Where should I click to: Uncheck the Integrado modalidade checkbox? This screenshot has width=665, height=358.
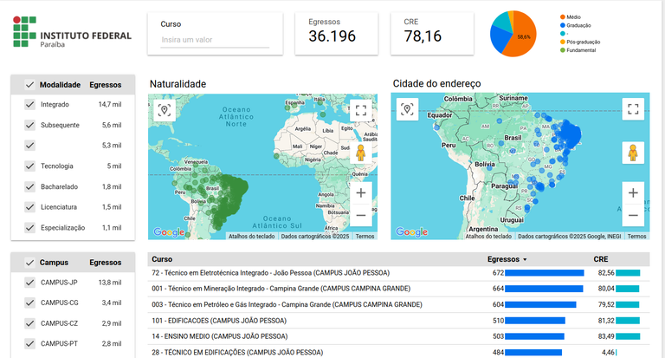click(29, 105)
